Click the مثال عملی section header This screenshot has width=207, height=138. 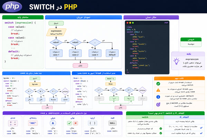(151, 17)
